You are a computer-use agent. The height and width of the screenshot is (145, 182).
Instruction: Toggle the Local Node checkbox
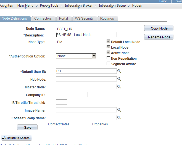108,47
